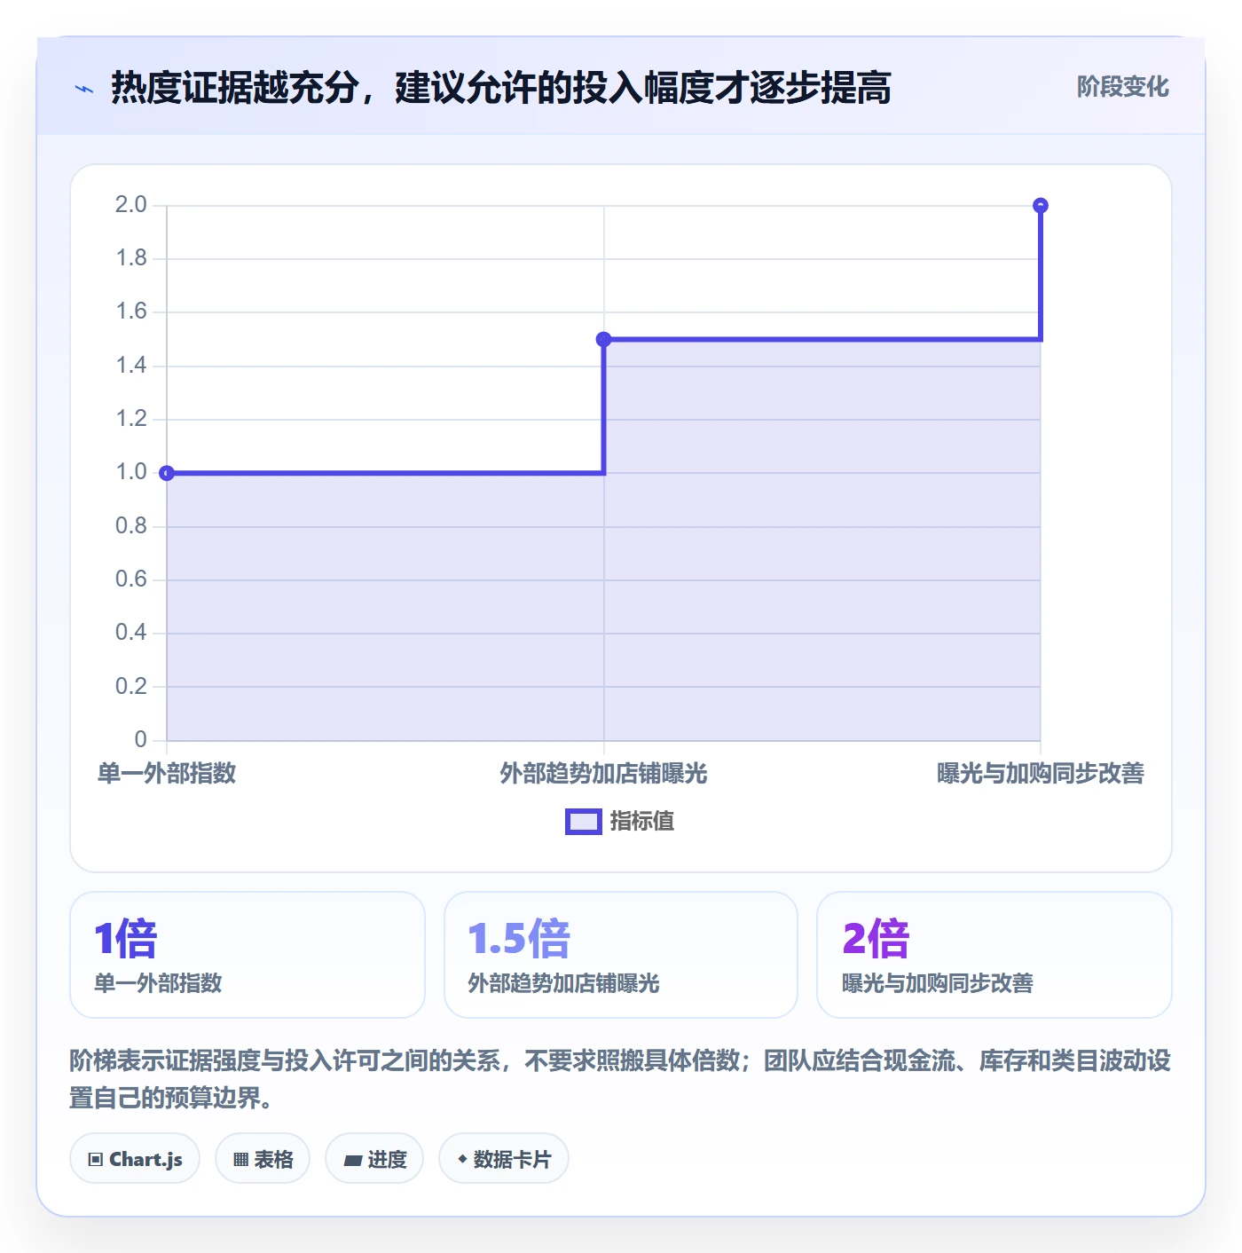Click the x-axis label 曝光与加购同步改善
The height and width of the screenshot is (1253, 1242).
tap(1041, 773)
